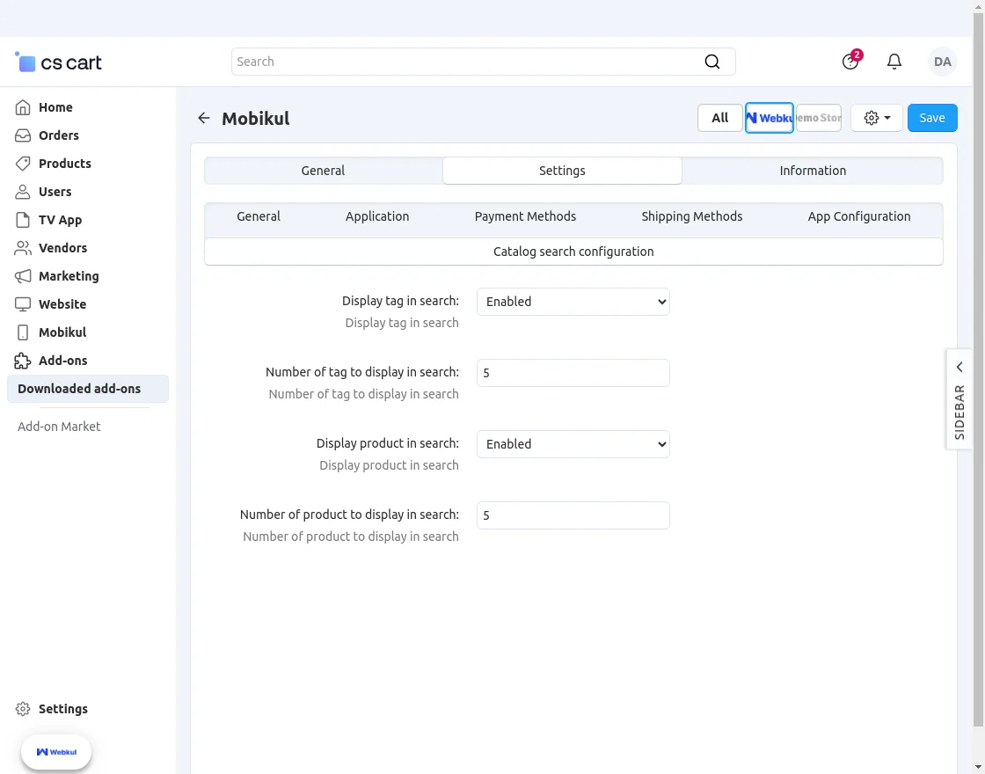The width and height of the screenshot is (985, 774).
Task: Switch to the Information tab
Action: tap(812, 171)
